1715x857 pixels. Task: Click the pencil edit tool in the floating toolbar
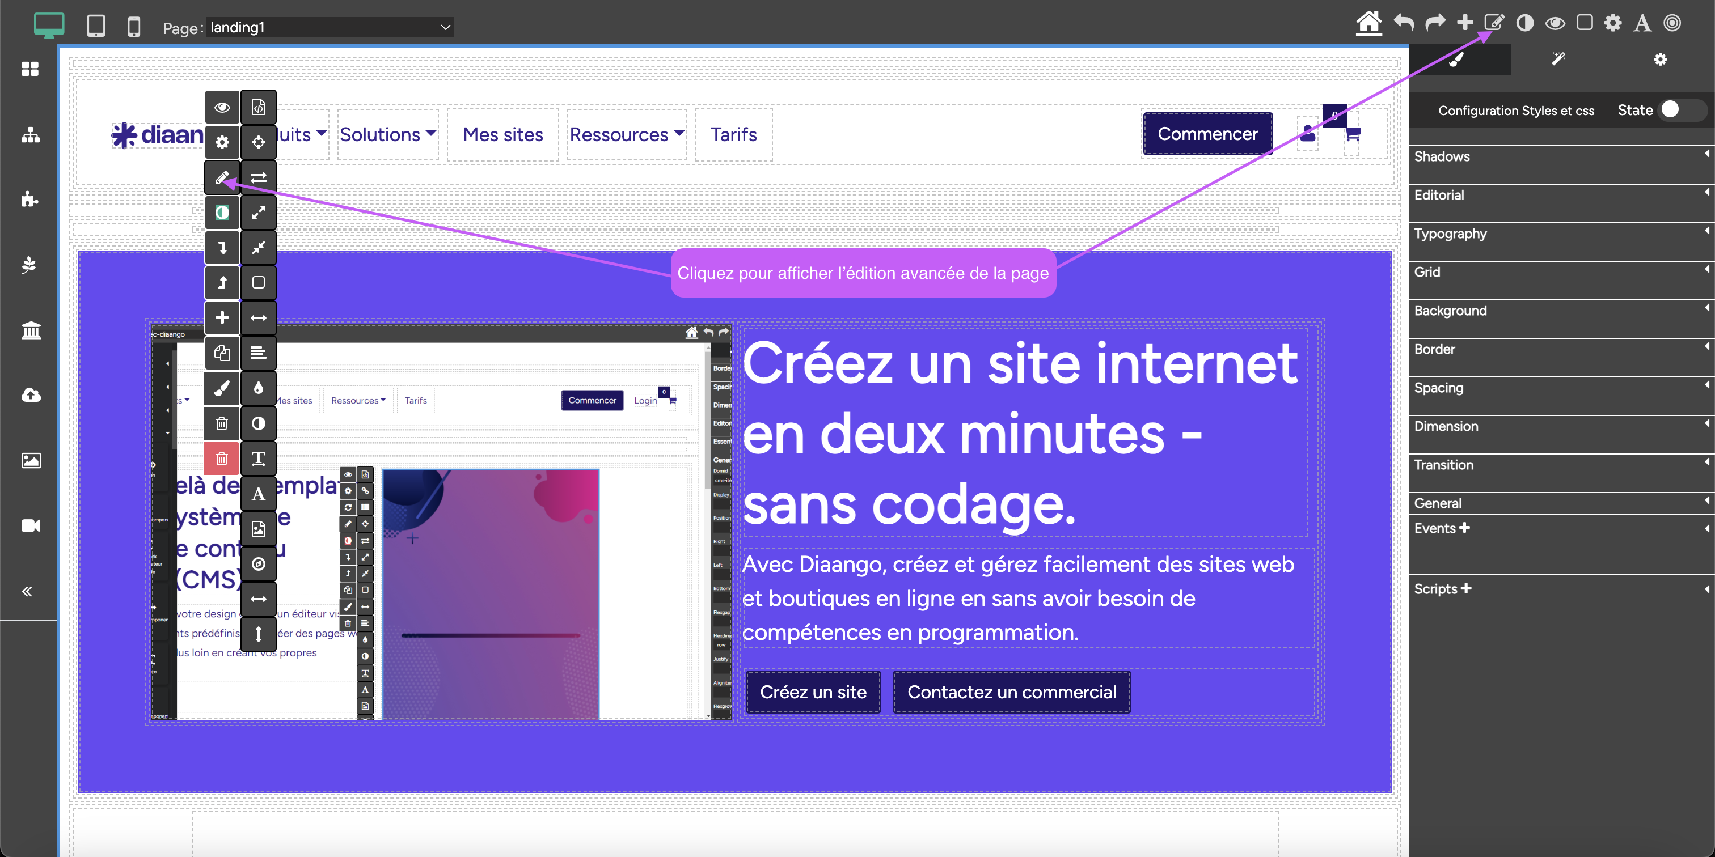click(x=222, y=177)
